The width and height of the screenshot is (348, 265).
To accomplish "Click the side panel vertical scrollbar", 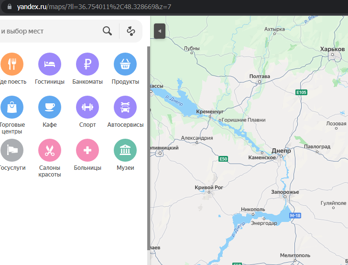I will point(149,148).
